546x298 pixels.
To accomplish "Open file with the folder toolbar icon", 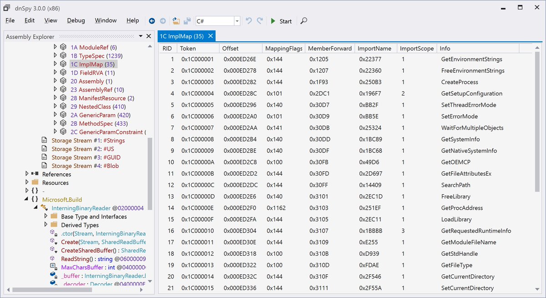I will tap(176, 21).
